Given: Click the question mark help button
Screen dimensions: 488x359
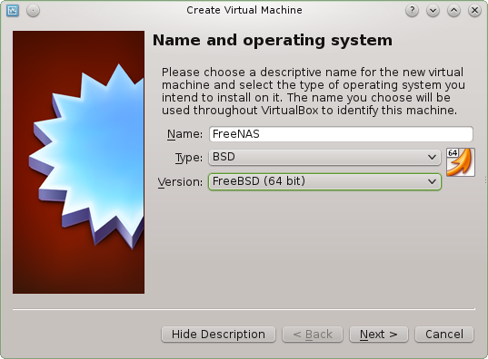Looking at the screenshot, I should pyautogui.click(x=412, y=11).
